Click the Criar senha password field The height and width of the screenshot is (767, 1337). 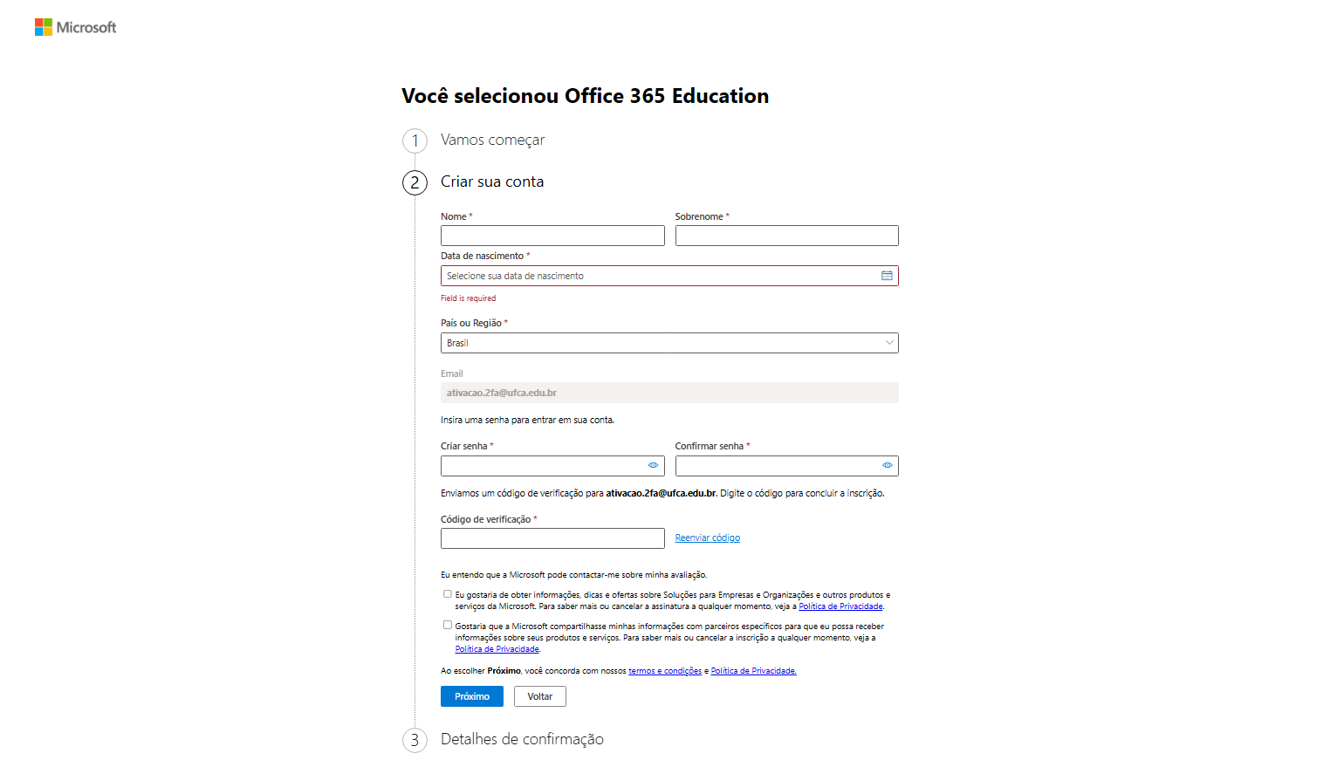pos(543,466)
